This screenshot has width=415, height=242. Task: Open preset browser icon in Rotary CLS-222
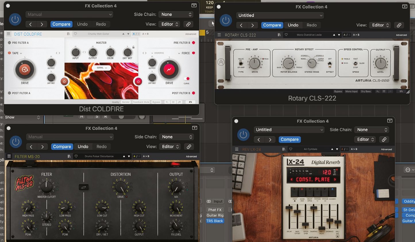[279, 35]
